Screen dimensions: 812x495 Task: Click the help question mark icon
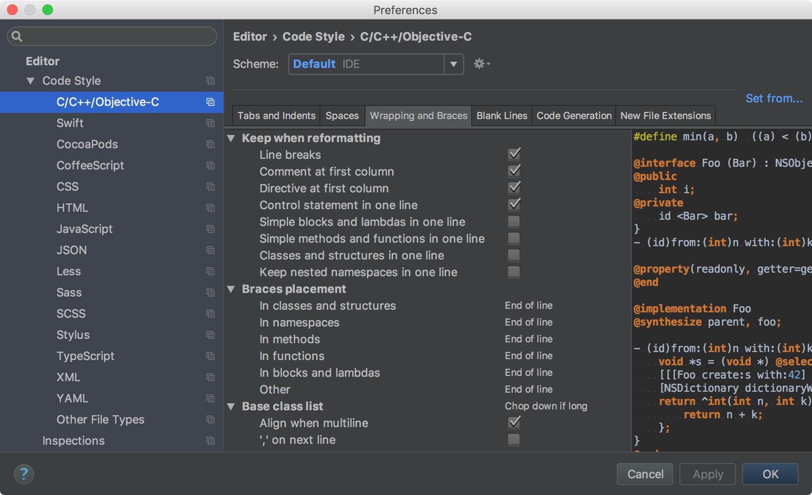(x=24, y=474)
